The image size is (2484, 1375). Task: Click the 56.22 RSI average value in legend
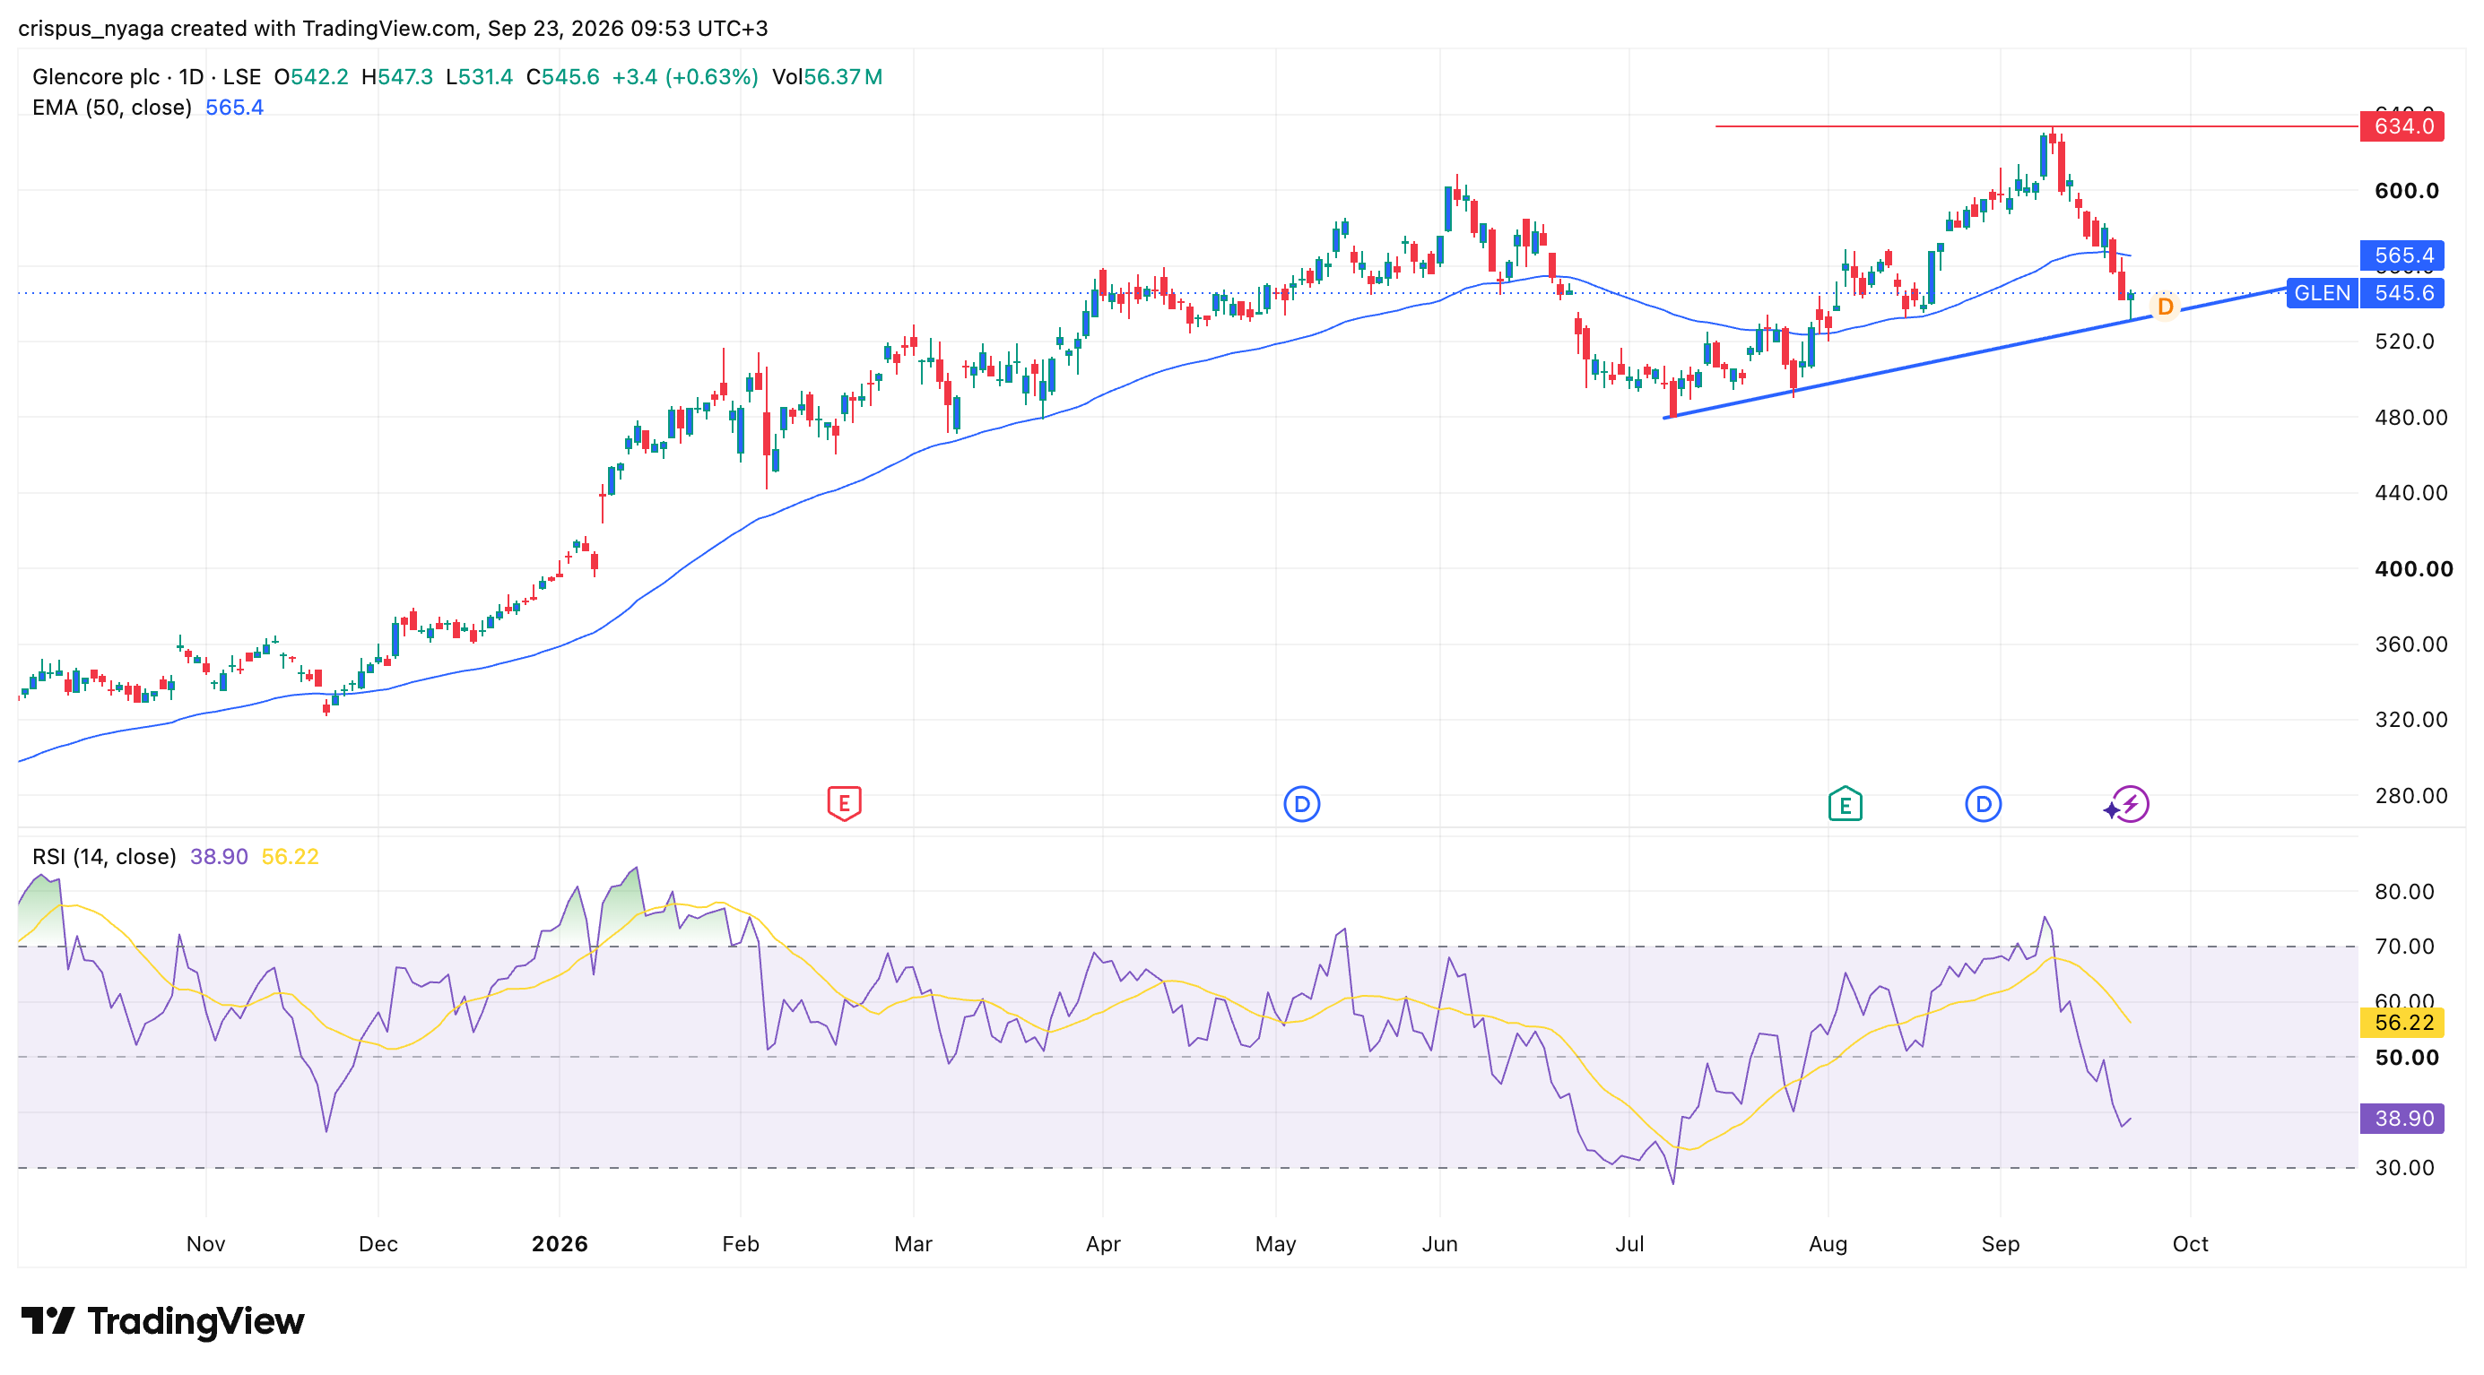[291, 857]
